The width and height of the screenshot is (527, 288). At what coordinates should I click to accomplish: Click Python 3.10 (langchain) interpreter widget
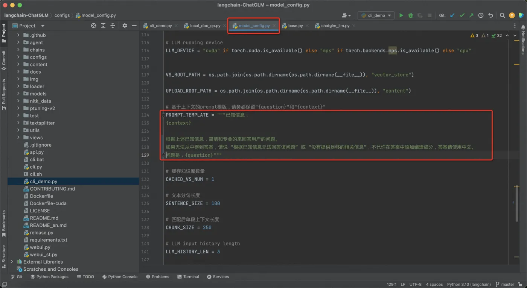pyautogui.click(x=469, y=285)
